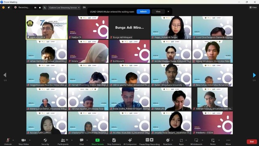Viewport: 259px width, 146px height.
Task: Go to previous gallery page arrow
Action: pos(5,75)
